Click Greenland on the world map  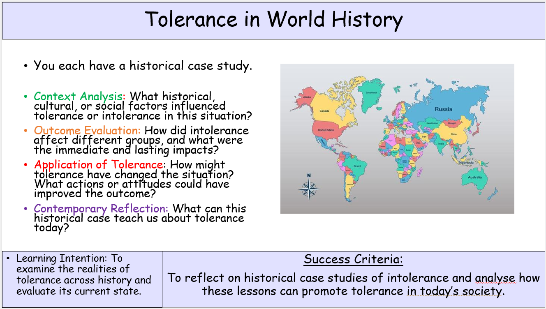pos(370,92)
